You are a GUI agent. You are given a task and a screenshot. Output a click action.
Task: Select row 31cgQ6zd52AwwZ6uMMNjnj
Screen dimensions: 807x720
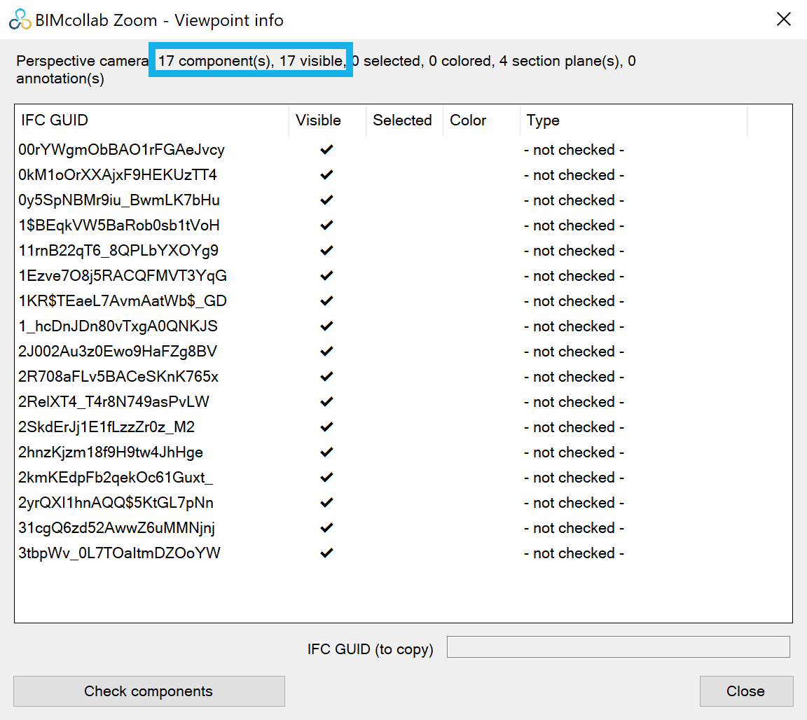tap(403, 528)
